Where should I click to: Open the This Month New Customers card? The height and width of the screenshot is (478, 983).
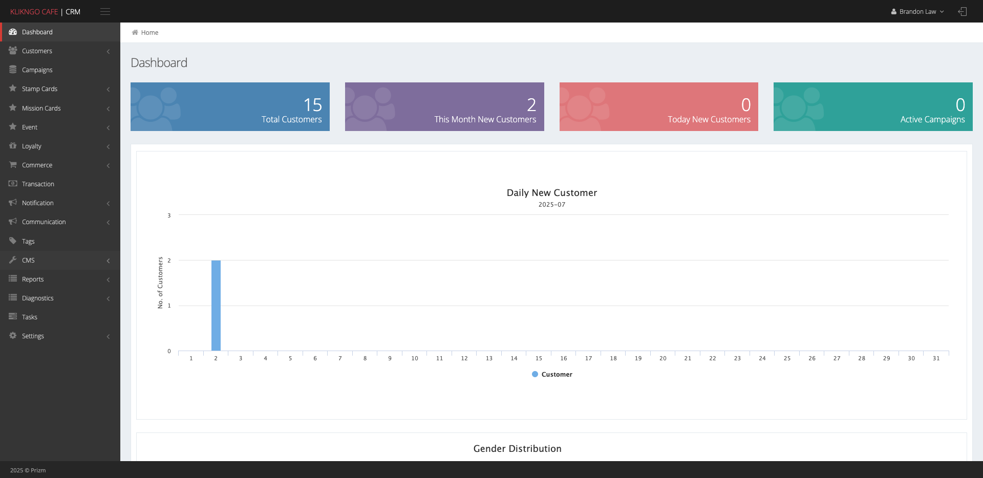point(444,106)
